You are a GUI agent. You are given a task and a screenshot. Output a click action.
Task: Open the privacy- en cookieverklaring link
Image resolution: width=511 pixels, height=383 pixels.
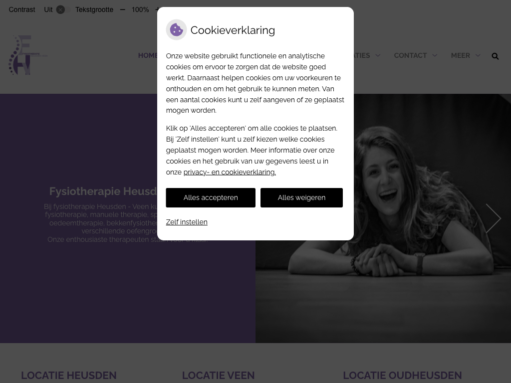(230, 172)
